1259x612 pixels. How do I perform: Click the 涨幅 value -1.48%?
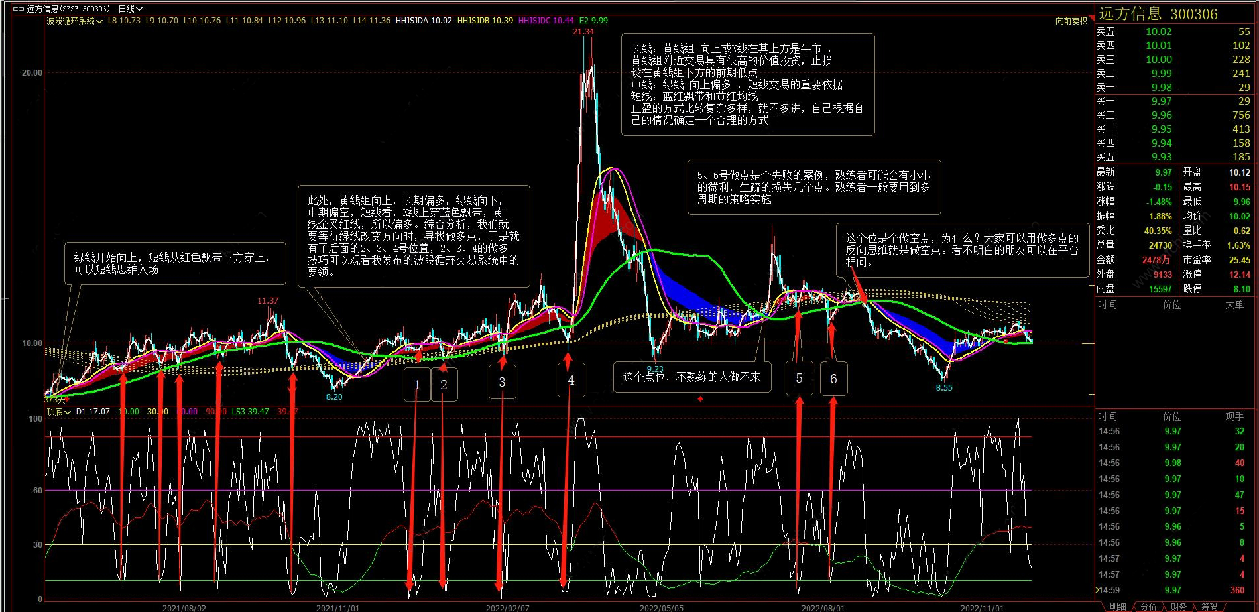click(1159, 202)
